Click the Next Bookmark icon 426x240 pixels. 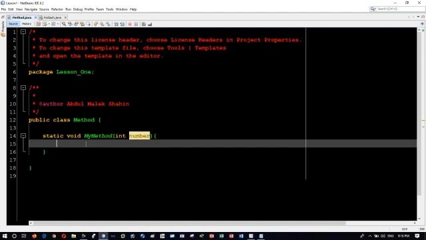coord(102,24)
